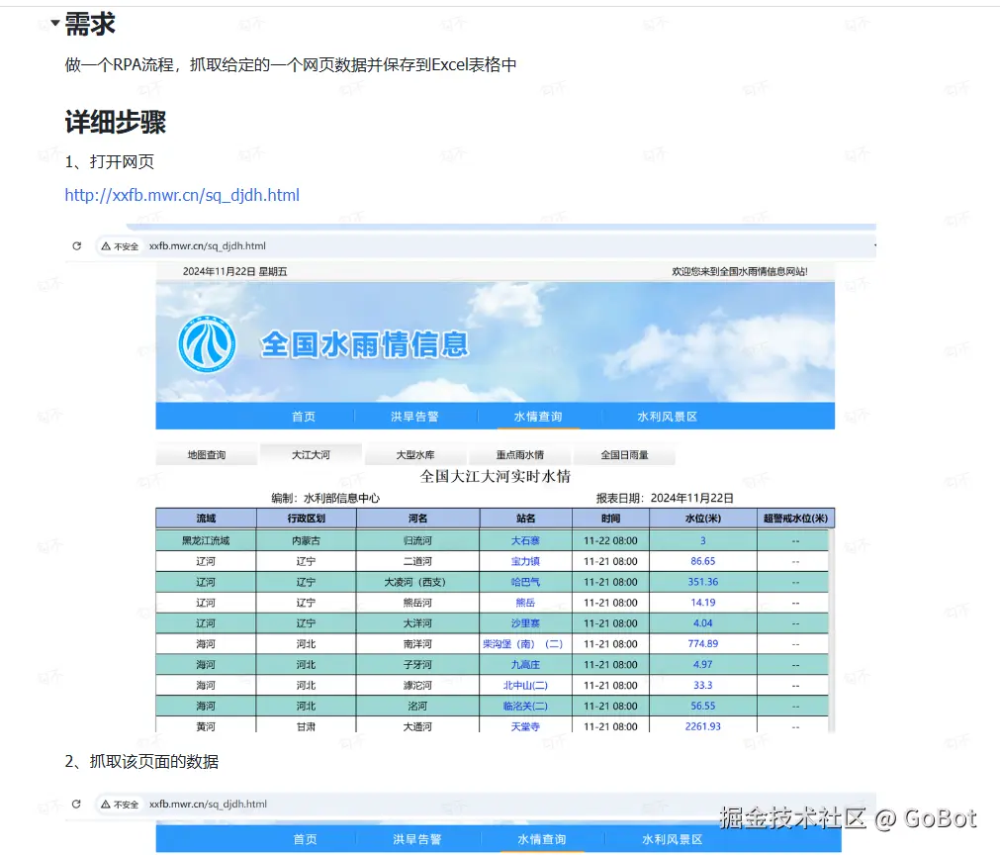This screenshot has width=1000, height=855.
Task: Switch to the 地图查询 tab
Action: coord(207,454)
